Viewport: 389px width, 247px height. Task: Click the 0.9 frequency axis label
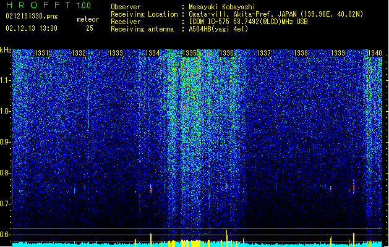click(5, 142)
